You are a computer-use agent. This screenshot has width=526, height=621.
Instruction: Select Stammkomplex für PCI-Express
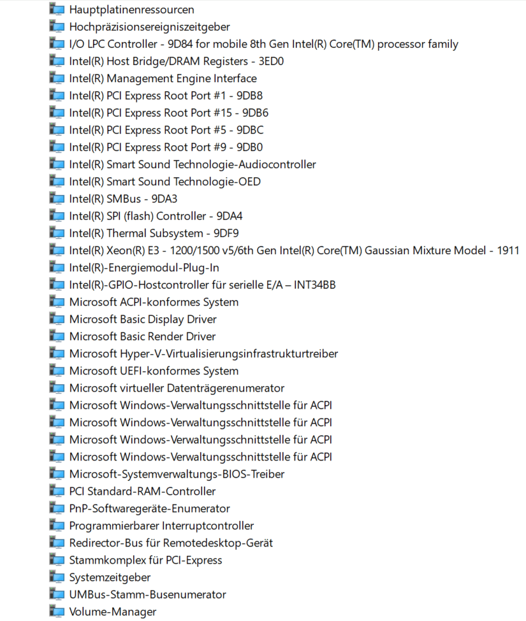pyautogui.click(x=145, y=560)
